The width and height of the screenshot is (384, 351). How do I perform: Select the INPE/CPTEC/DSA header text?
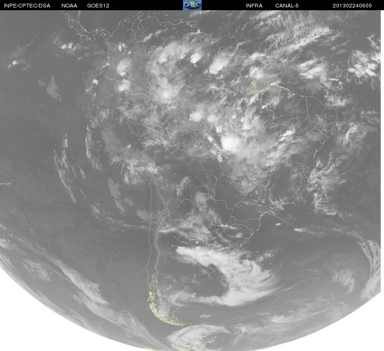(x=27, y=6)
